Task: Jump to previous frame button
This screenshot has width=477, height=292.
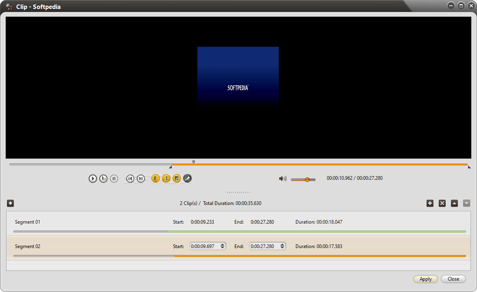Action: (x=130, y=179)
